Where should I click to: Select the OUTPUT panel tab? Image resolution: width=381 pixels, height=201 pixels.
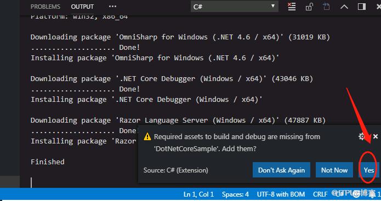pyautogui.click(x=82, y=7)
